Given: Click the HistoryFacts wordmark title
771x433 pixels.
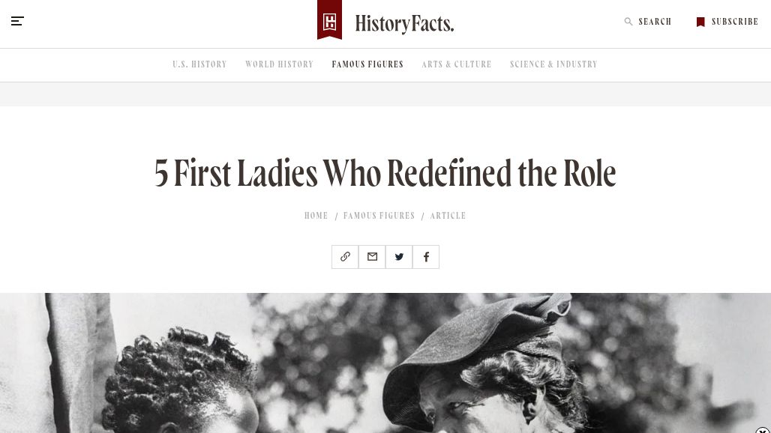Looking at the screenshot, I should pos(404,24).
